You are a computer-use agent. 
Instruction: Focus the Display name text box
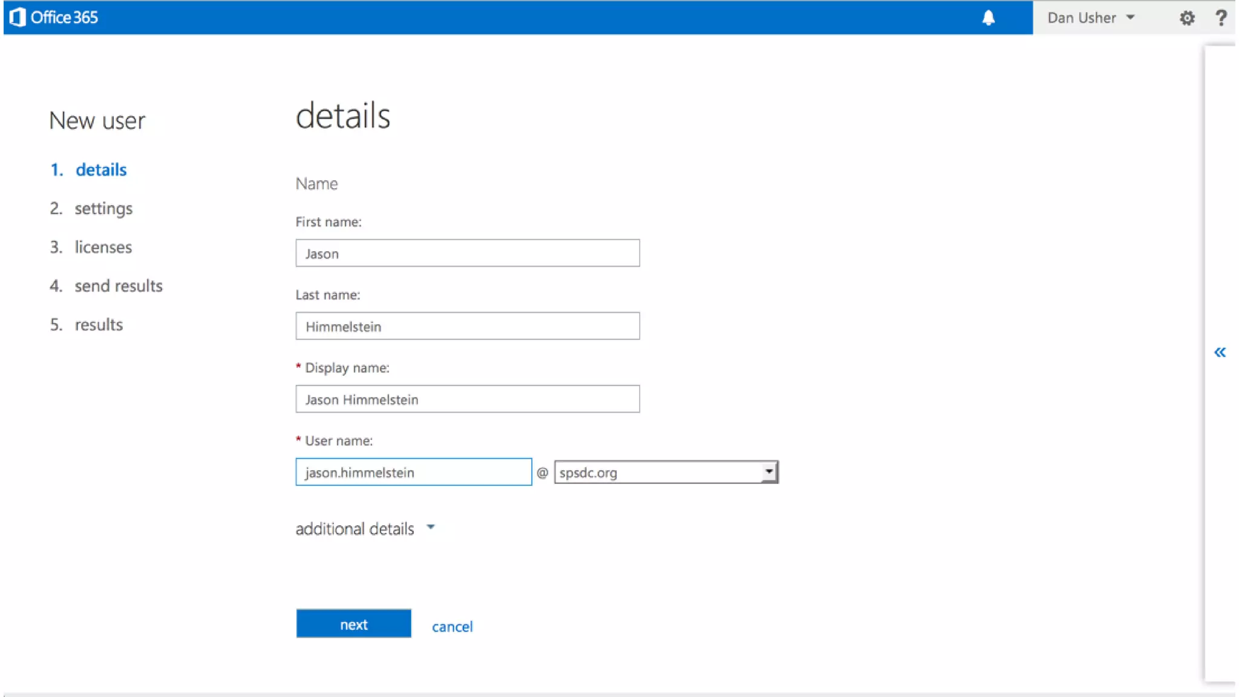(x=467, y=399)
